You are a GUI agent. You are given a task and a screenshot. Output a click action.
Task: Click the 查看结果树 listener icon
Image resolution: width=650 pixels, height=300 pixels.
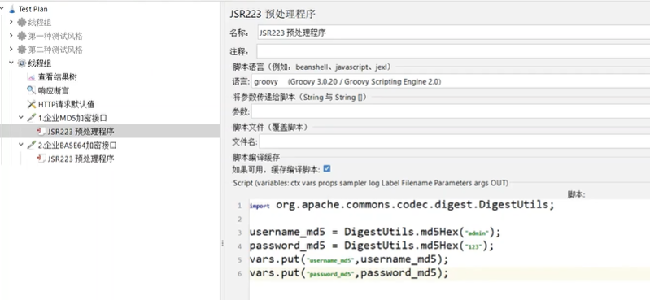(x=32, y=77)
